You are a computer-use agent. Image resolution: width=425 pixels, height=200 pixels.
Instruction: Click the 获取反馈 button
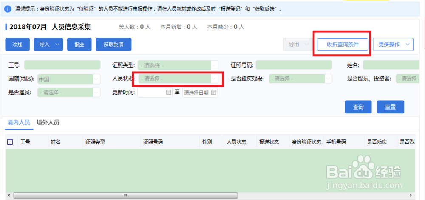pos(113,45)
